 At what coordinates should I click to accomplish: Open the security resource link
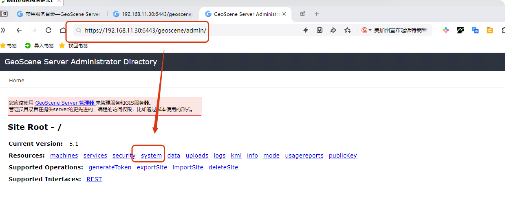(124, 156)
